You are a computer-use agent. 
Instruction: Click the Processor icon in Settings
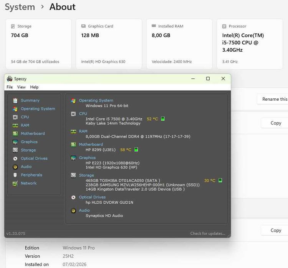pyautogui.click(x=224, y=26)
